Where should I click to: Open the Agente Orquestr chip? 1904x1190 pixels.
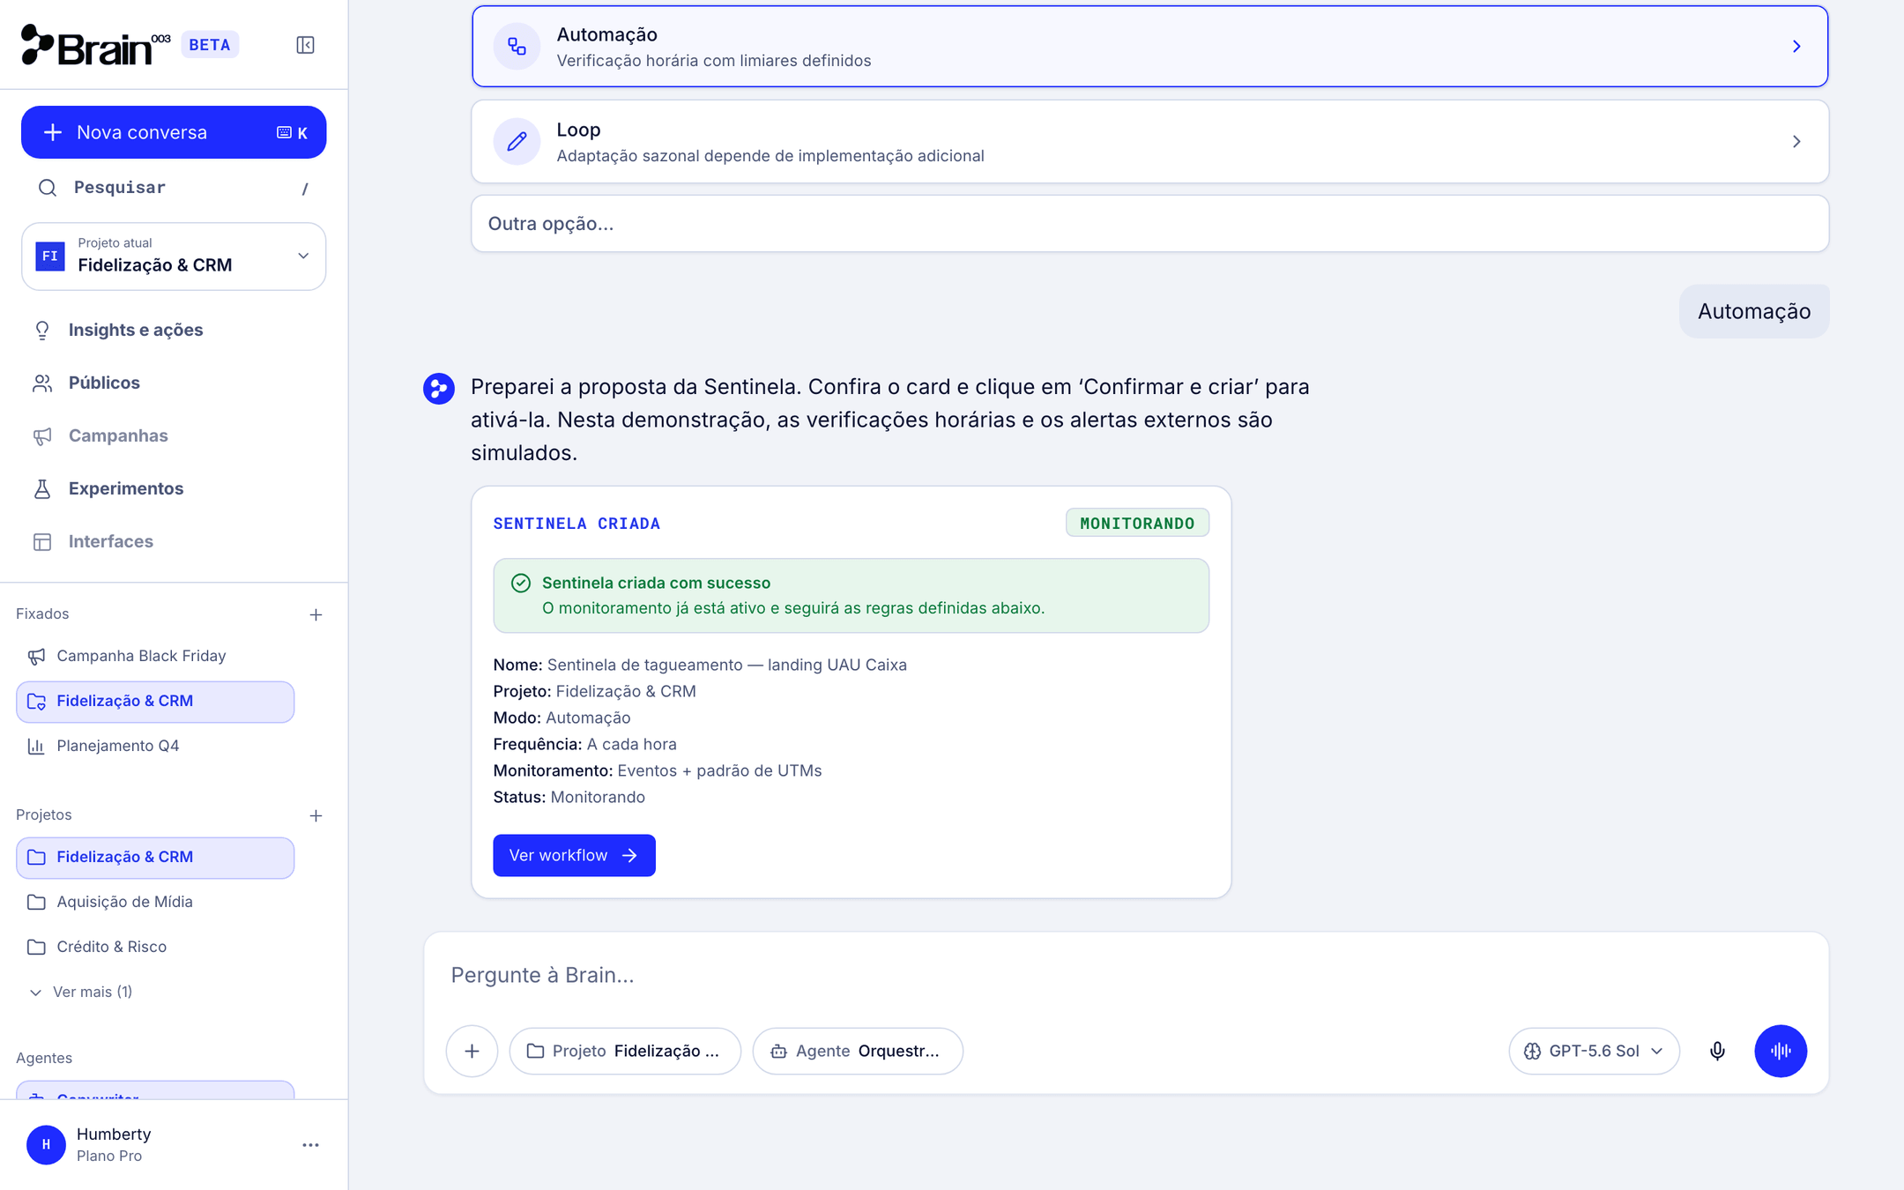[x=858, y=1051]
